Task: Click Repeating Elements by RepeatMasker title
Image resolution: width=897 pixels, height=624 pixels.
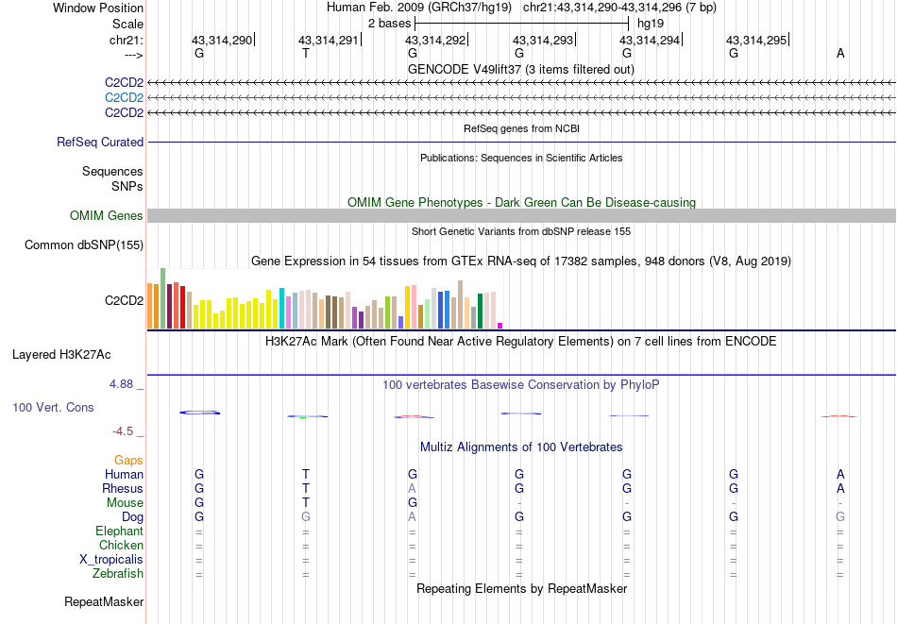Action: tap(522, 588)
